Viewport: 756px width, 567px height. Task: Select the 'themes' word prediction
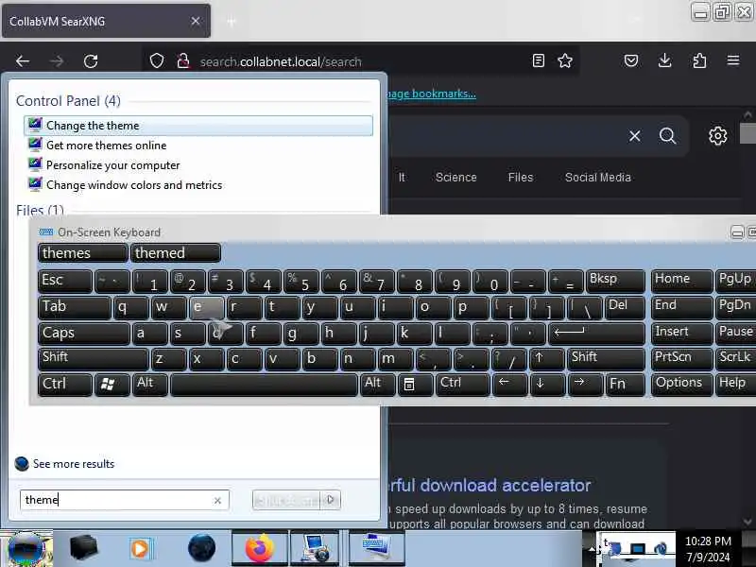point(83,253)
